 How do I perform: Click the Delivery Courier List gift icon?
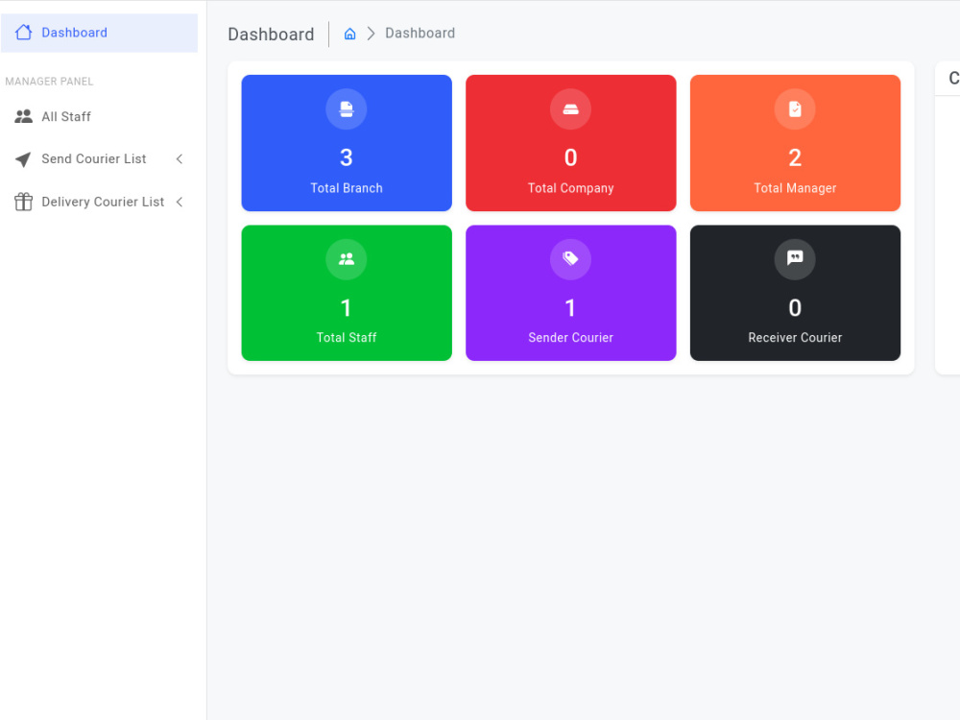click(23, 202)
